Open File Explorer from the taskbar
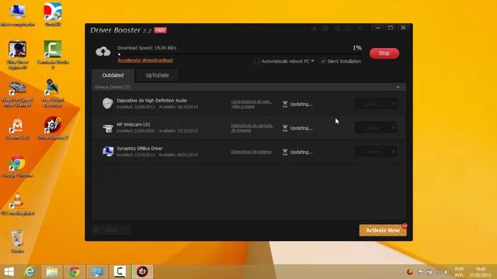 [52, 272]
